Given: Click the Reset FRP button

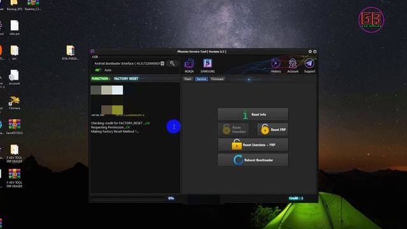Looking at the screenshot, I should point(273,129).
